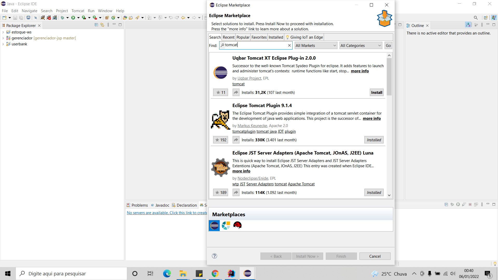The image size is (498, 280).
Task: Open the Window menu
Action: point(105,11)
